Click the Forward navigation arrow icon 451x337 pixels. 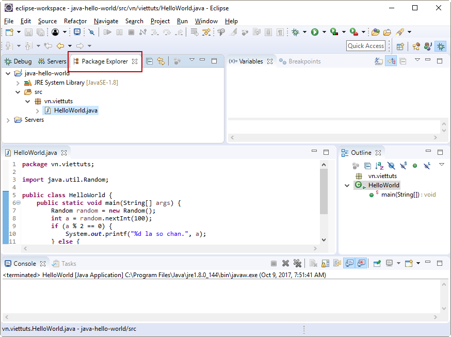[79, 46]
